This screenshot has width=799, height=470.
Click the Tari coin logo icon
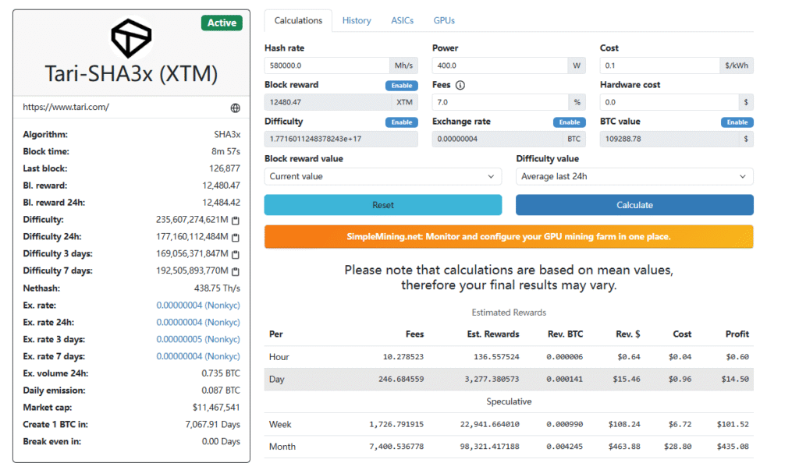pyautogui.click(x=131, y=37)
